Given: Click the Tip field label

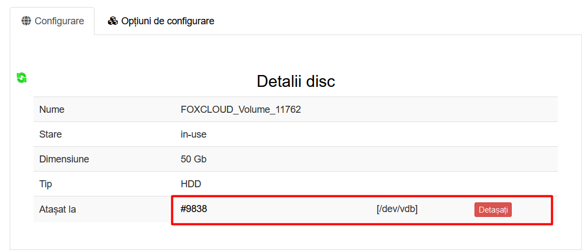Looking at the screenshot, I should click(x=45, y=184).
